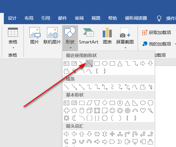176x147 pixels.
Task: Pick arrow line in 线条 section
Action: point(74,87)
